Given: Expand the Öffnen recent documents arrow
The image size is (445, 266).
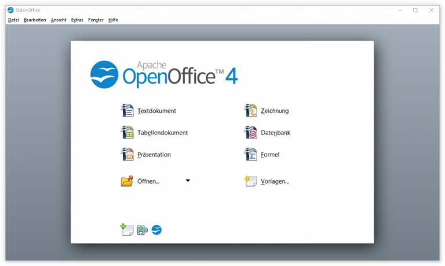Looking at the screenshot, I should click(x=188, y=181).
